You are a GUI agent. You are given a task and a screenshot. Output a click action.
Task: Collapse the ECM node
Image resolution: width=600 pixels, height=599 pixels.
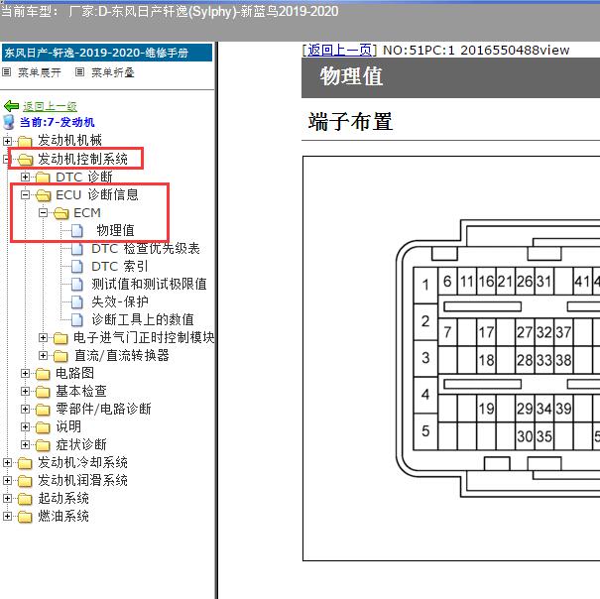(x=44, y=213)
